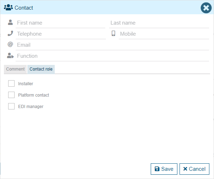Click into the Email field

112,45
